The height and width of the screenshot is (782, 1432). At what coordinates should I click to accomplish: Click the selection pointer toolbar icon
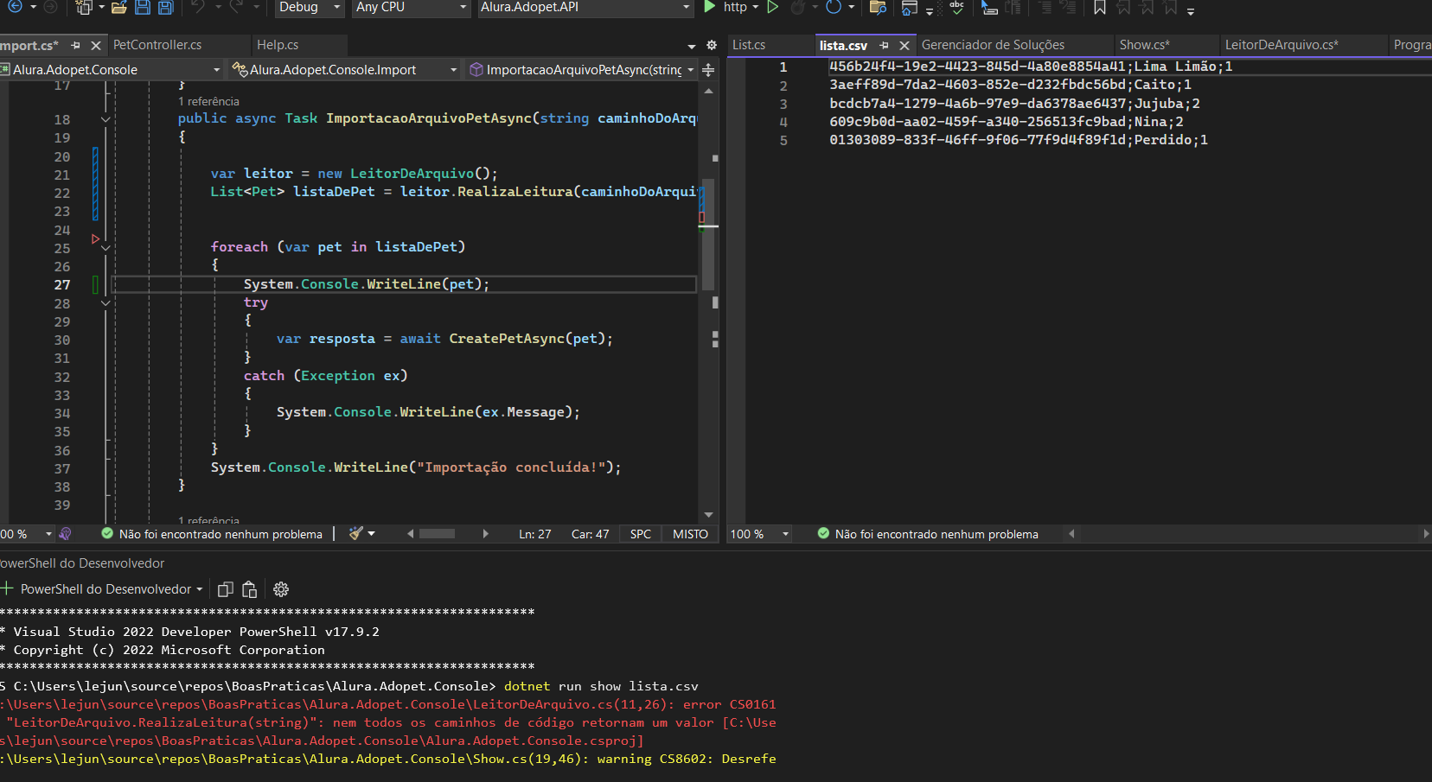click(989, 7)
